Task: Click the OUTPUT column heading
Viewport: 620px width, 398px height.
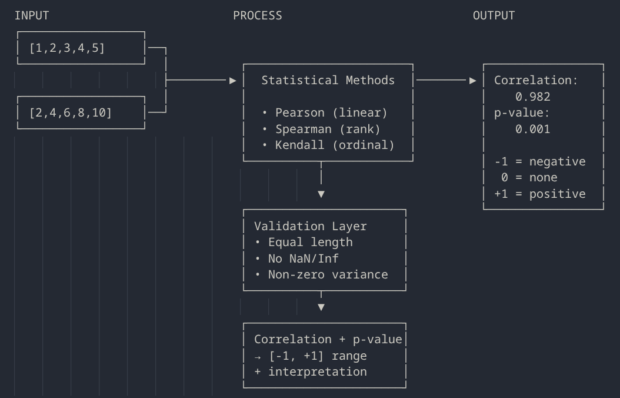Action: pos(494,15)
